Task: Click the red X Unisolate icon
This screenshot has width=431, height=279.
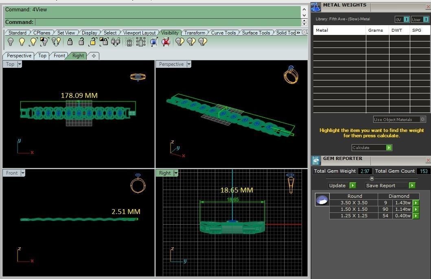Action: 166,42
